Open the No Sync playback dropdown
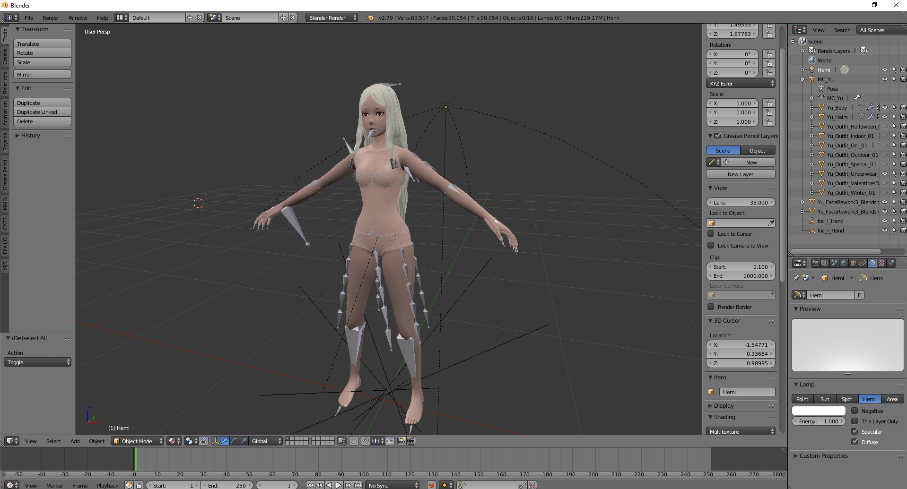907x489 pixels. (392, 485)
